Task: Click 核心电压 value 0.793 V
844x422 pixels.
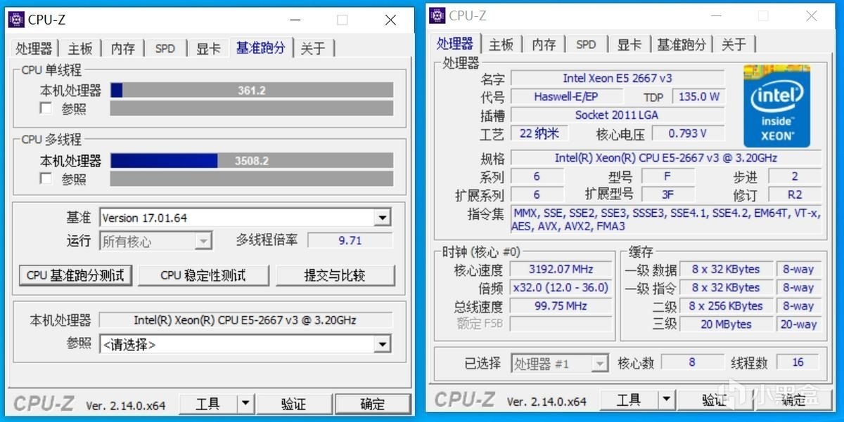Action: pyautogui.click(x=687, y=133)
